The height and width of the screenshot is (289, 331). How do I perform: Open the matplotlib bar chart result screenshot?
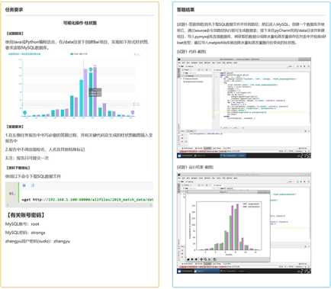point(244,223)
